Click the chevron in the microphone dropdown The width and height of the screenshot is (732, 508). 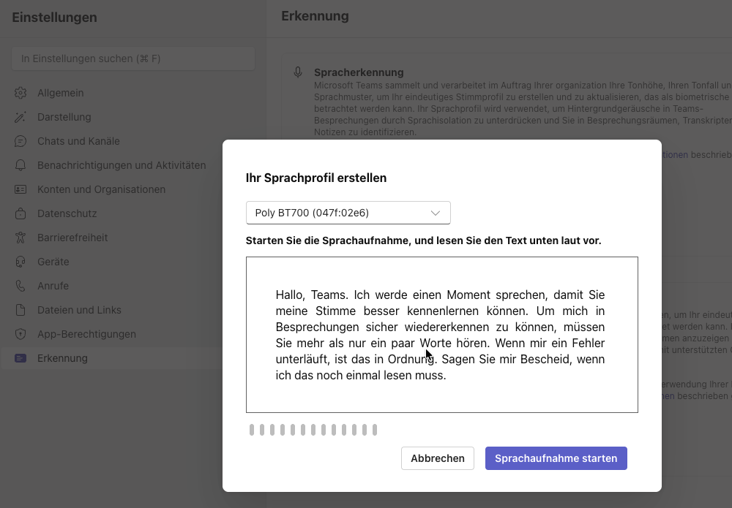(x=435, y=213)
